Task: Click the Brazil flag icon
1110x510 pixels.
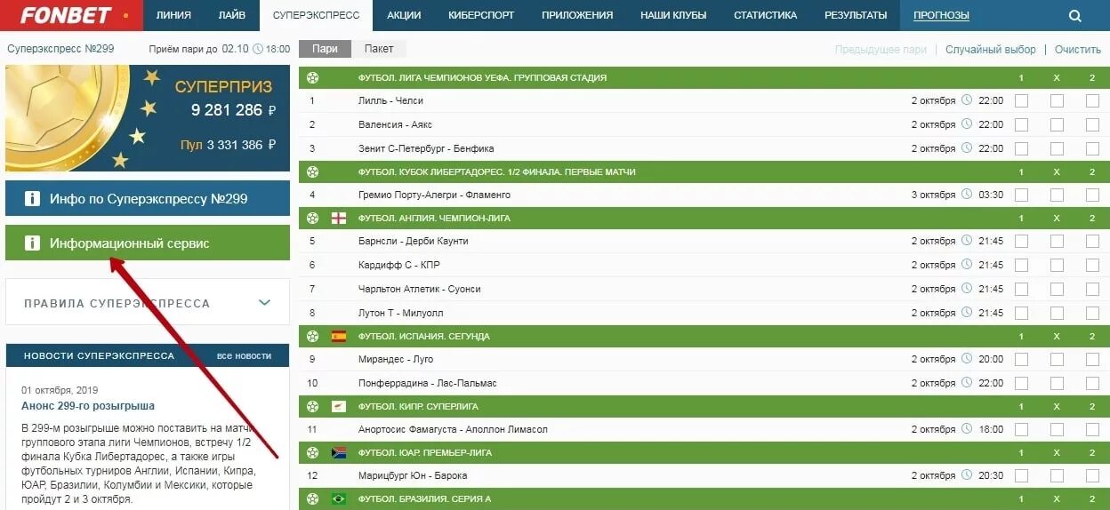Action: tap(338, 498)
